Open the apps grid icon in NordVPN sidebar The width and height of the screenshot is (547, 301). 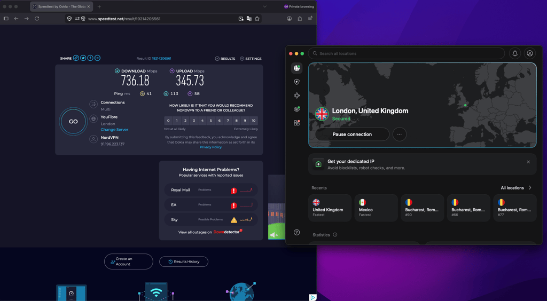tap(296, 123)
